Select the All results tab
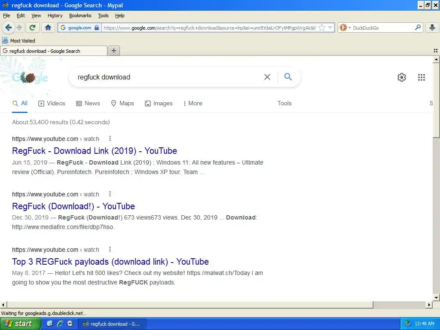The width and height of the screenshot is (440, 330). pyautogui.click(x=20, y=103)
